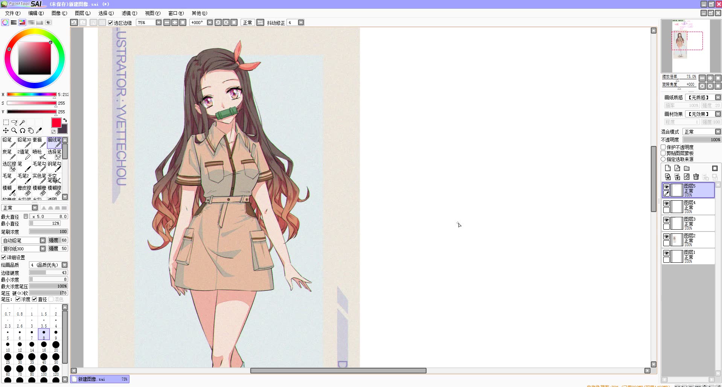Open the 图层 Layer menu

pos(82,13)
